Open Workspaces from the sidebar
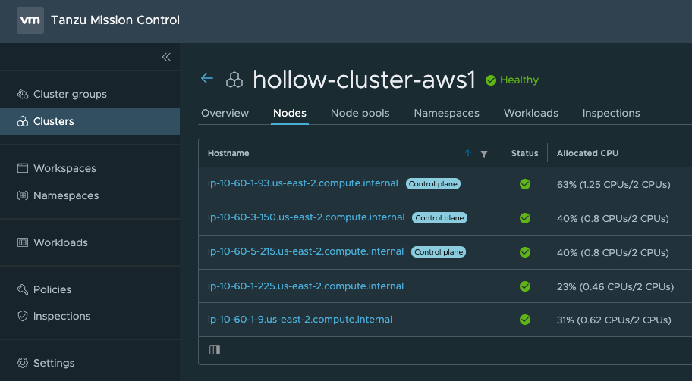Viewport: 692px width, 381px height. coord(64,168)
